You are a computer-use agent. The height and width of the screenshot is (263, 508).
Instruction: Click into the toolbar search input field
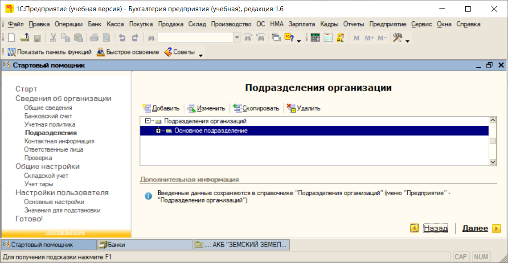(196, 37)
